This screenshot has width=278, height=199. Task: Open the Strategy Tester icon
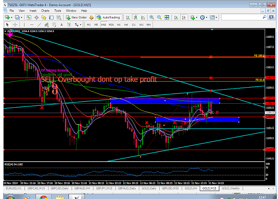pos(59,17)
